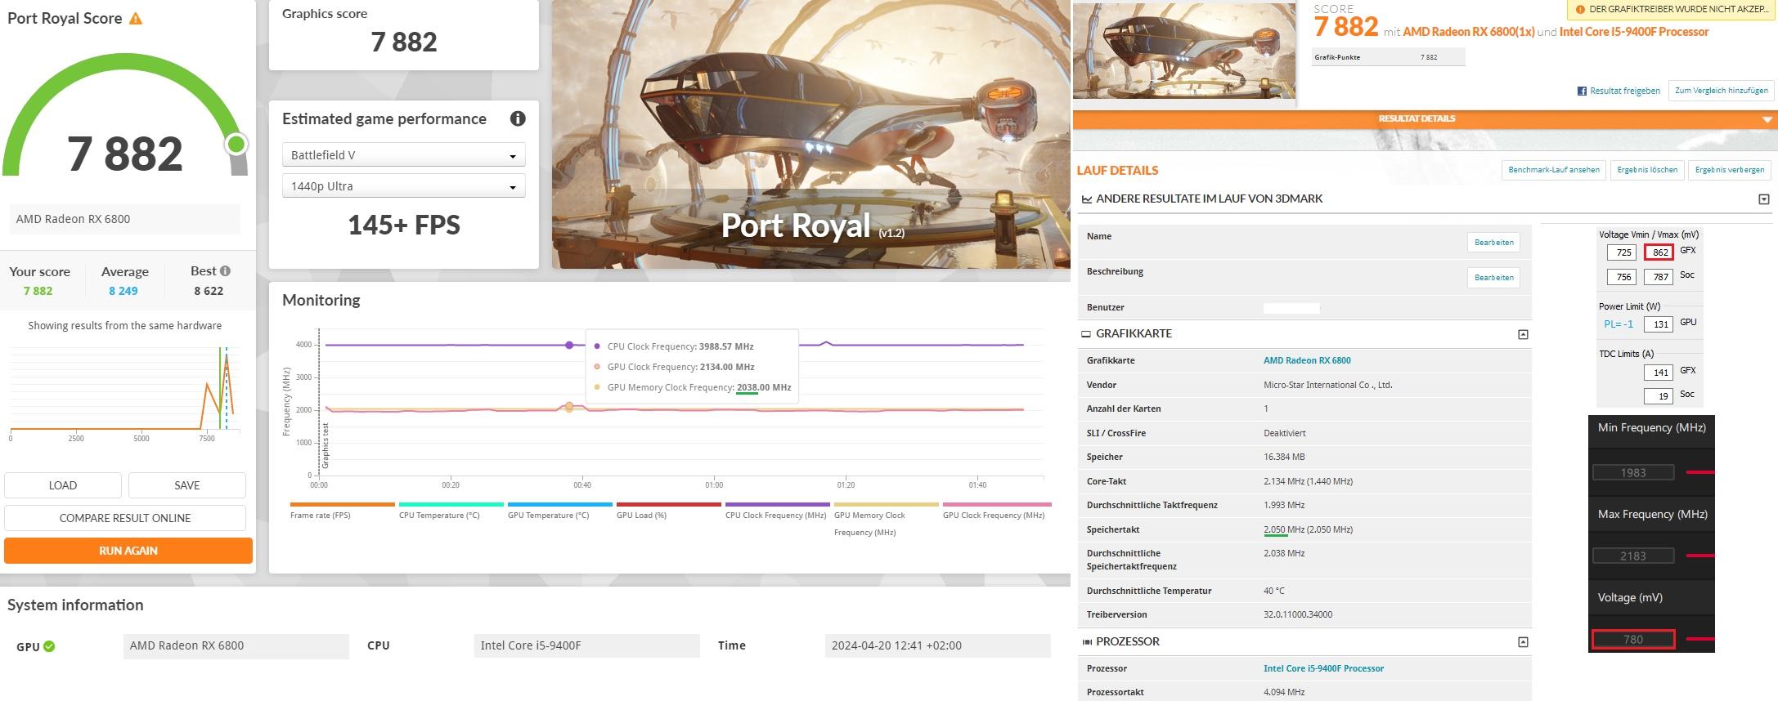Click Intel Core i5-9400F Processor link in Prozessor row
This screenshot has height=701, width=1778.
click(1323, 668)
